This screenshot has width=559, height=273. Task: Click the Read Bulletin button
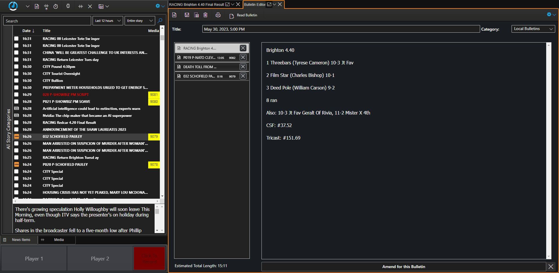click(x=243, y=15)
